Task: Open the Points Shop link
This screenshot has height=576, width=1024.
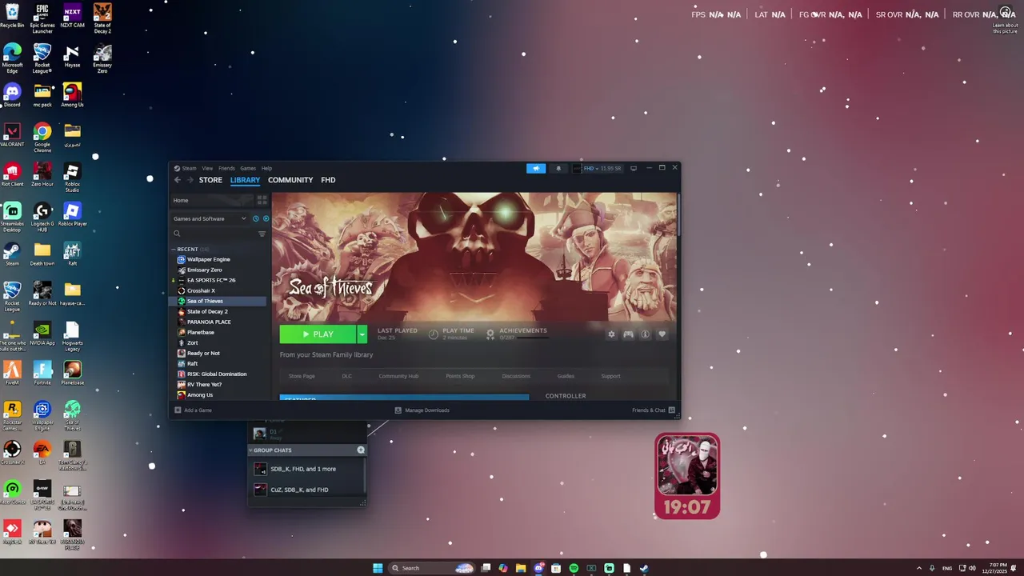Action: click(460, 376)
